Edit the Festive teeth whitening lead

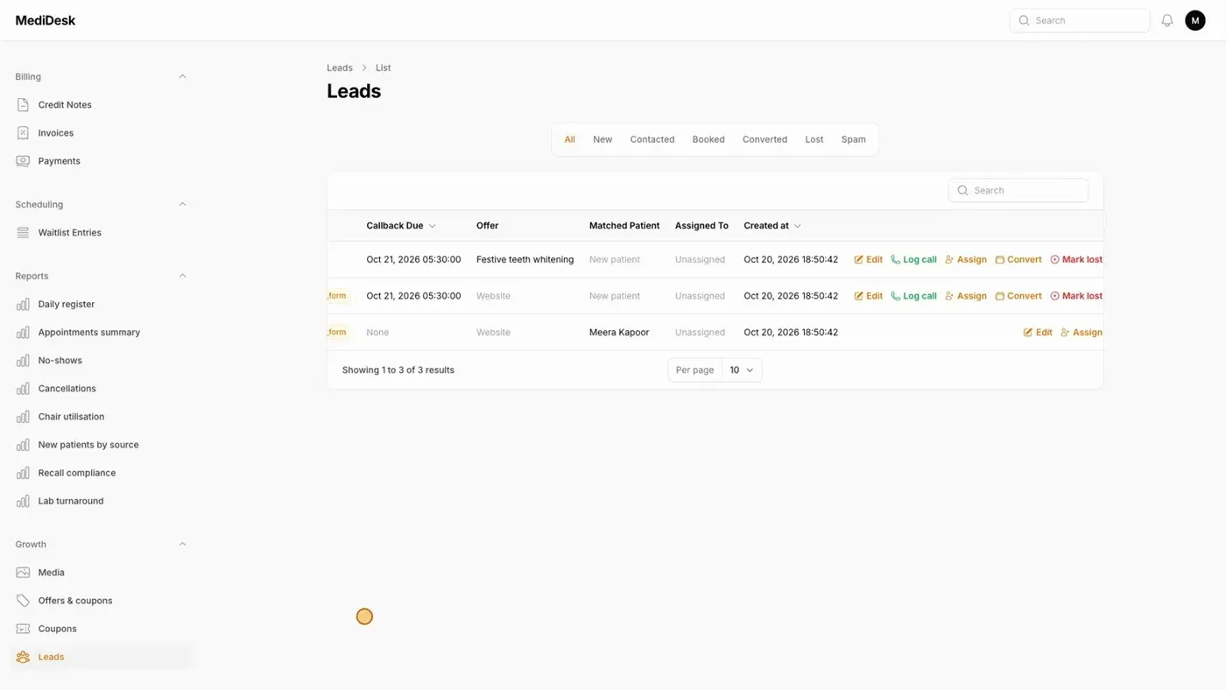869,260
